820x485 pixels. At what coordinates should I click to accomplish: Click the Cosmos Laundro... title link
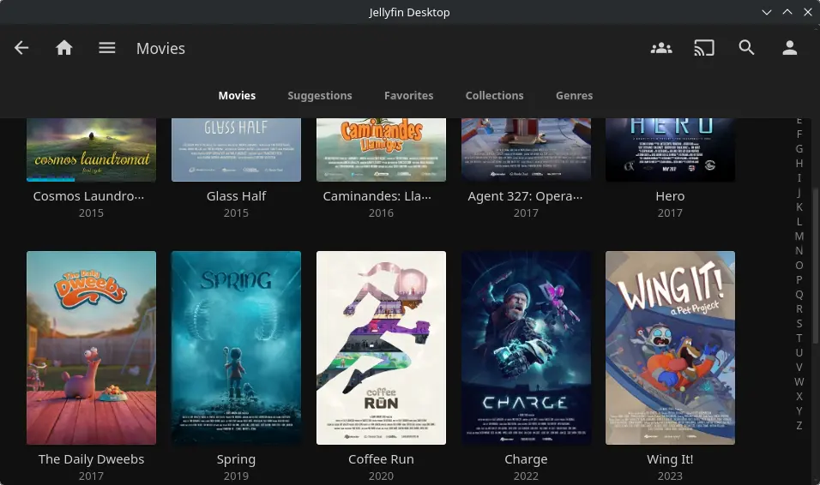(88, 196)
